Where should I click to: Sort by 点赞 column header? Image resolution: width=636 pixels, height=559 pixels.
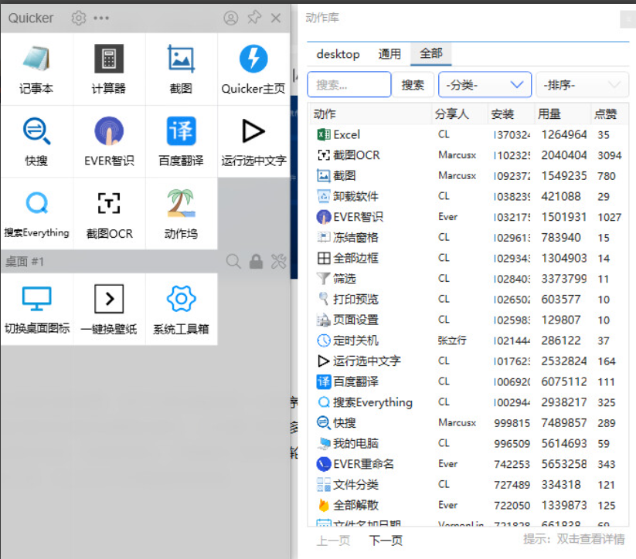[610, 114]
